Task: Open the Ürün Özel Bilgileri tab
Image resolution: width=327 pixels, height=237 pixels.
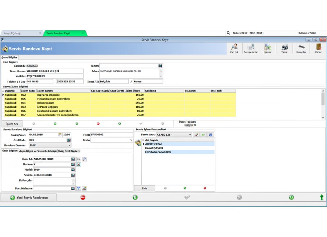Action: 69,151
